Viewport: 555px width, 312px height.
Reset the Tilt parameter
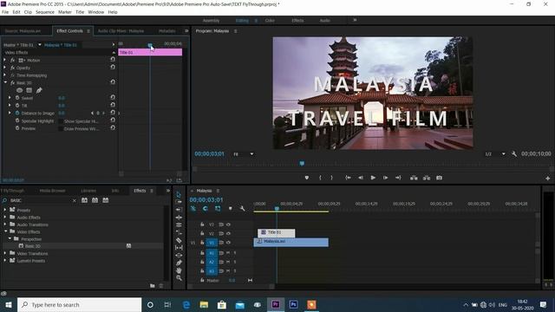click(x=113, y=105)
